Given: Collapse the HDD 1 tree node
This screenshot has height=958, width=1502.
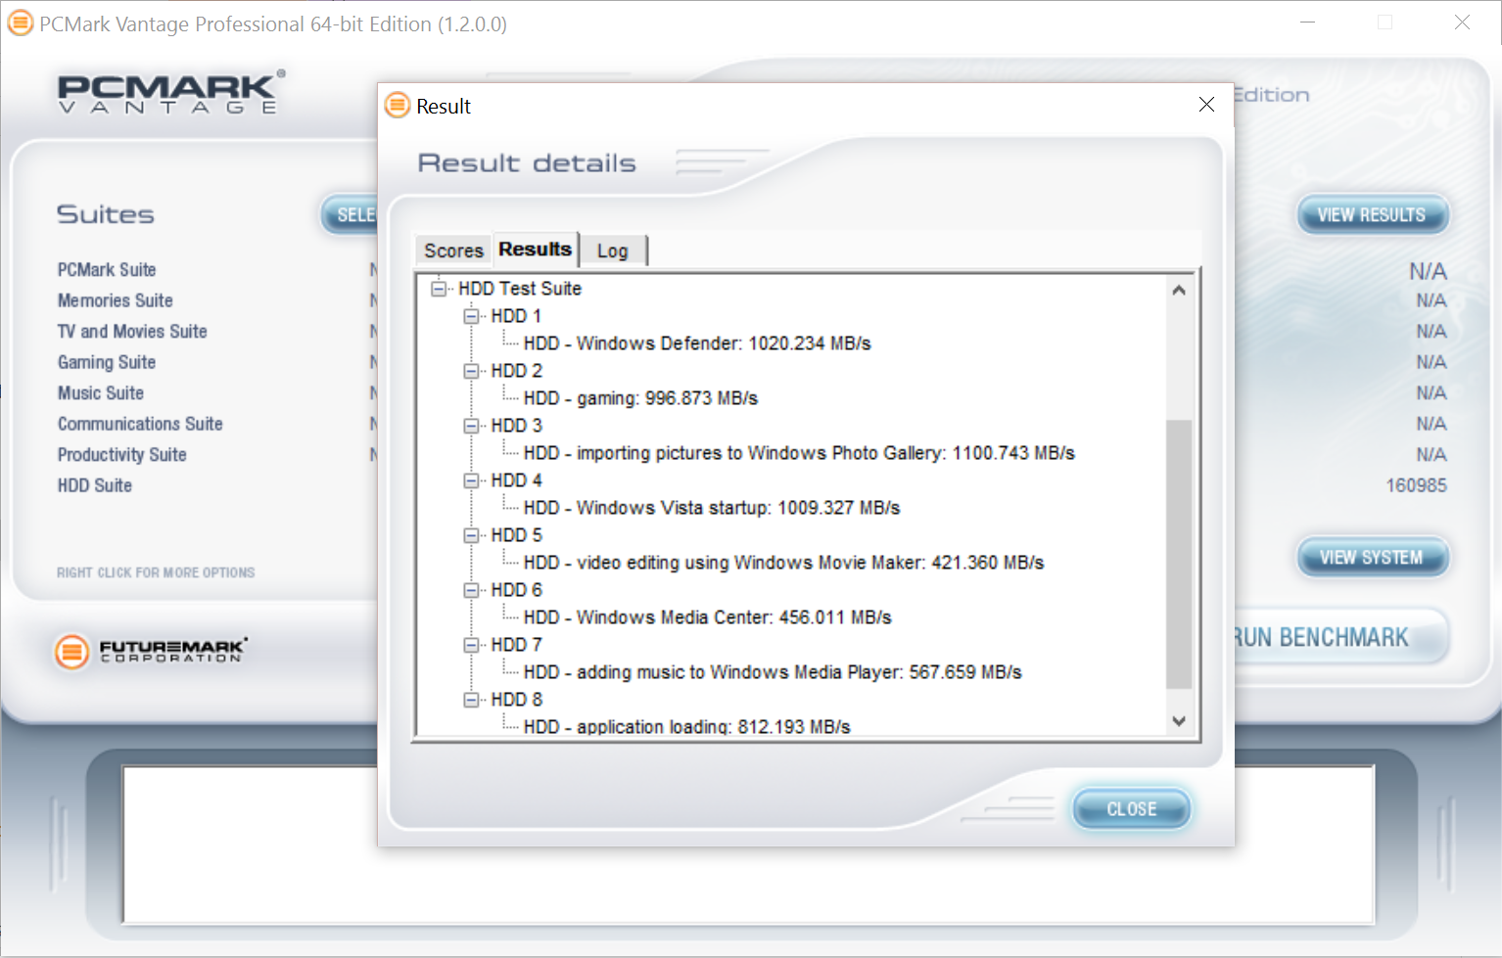Looking at the screenshot, I should (471, 316).
